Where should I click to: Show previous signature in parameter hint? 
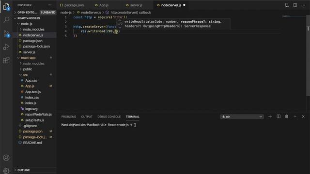120,20
